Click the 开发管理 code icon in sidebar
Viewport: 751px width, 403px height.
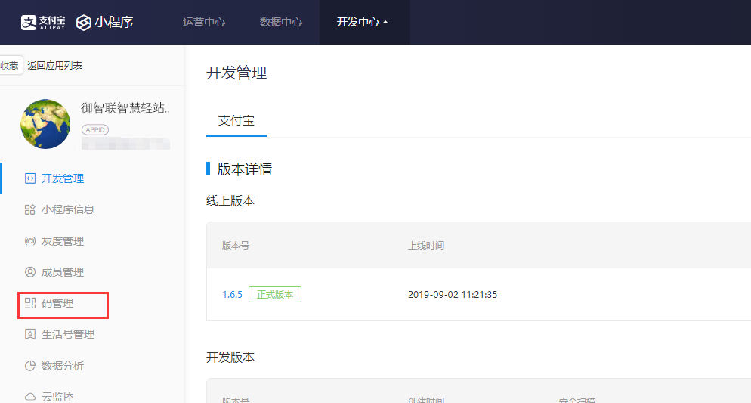[x=30, y=178]
